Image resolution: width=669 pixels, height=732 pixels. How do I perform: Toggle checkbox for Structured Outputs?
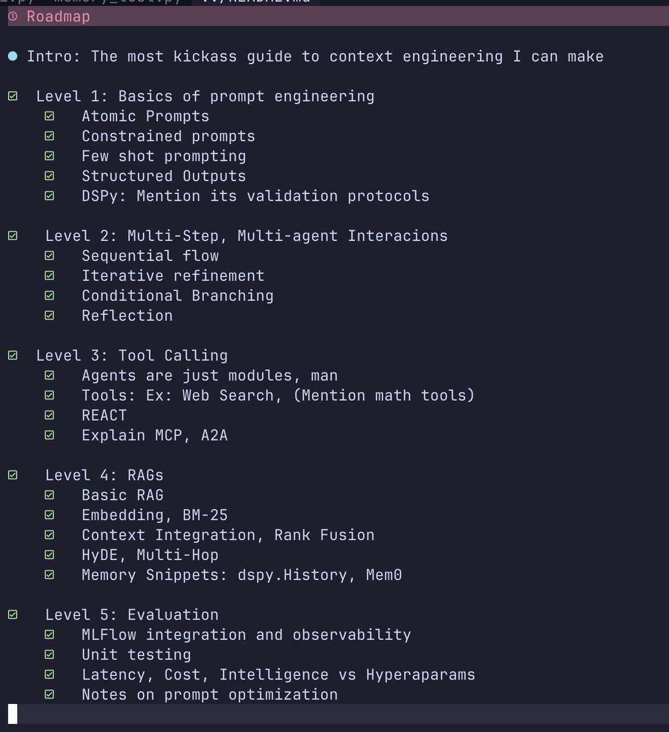point(49,176)
